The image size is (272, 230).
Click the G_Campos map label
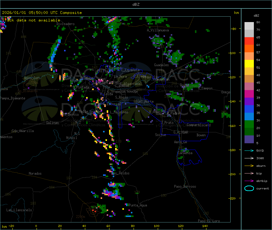[206, 88]
